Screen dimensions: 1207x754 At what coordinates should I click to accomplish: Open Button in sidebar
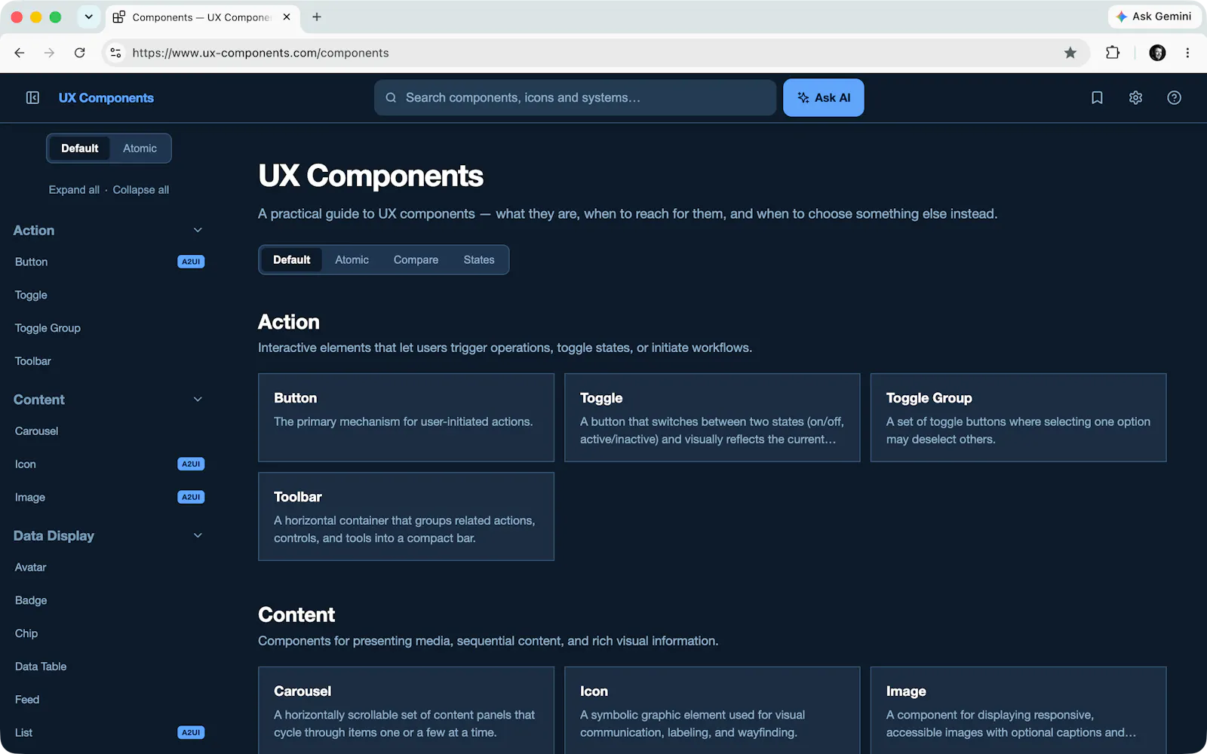[31, 262]
